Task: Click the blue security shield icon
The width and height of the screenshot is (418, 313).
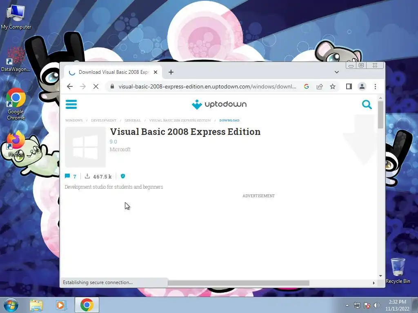Action: (x=123, y=176)
